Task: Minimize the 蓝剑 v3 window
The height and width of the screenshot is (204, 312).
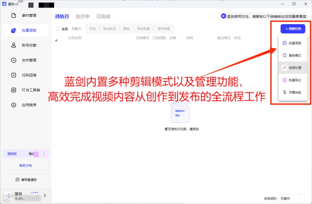Action: click(282, 4)
